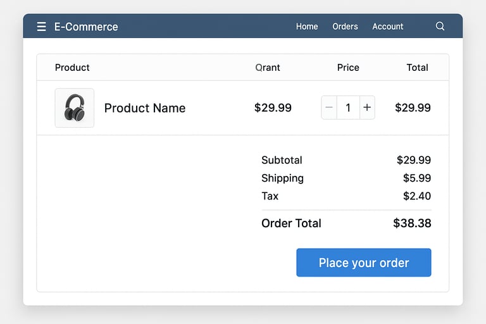Screen dimensions: 486x324
Task: Open the Account nav link
Action: coord(387,27)
